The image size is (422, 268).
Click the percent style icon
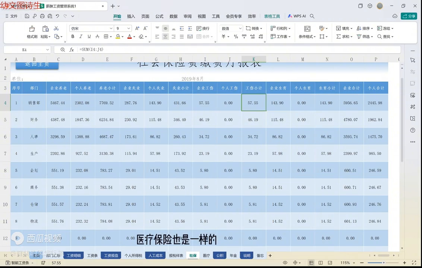click(236, 36)
